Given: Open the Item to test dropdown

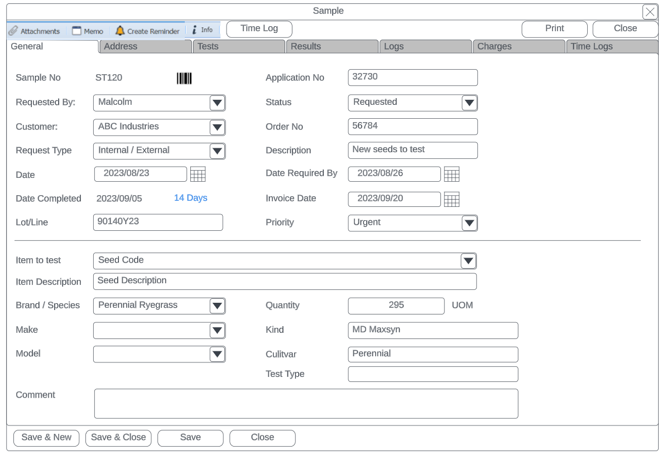Looking at the screenshot, I should [x=468, y=261].
